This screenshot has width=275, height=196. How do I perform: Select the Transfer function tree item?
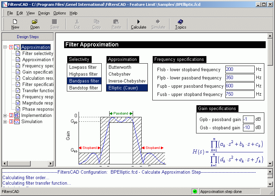coord(38,90)
